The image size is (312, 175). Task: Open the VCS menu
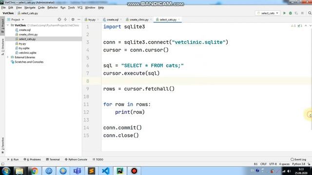(80, 8)
